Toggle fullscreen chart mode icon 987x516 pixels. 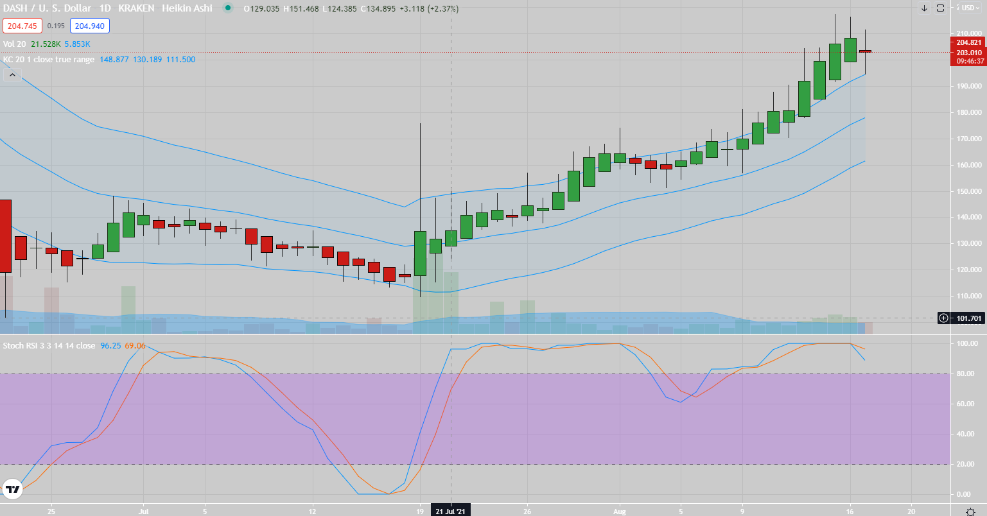(940, 8)
